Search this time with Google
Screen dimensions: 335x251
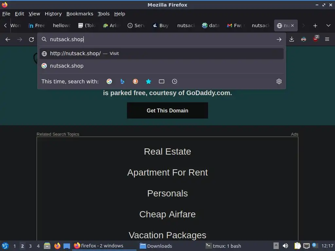(109, 81)
